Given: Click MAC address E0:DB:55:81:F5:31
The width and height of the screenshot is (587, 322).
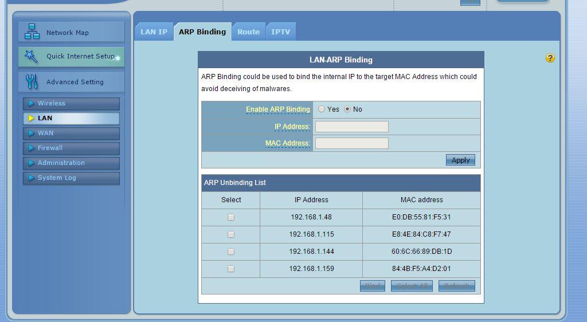Looking at the screenshot, I should 421,217.
